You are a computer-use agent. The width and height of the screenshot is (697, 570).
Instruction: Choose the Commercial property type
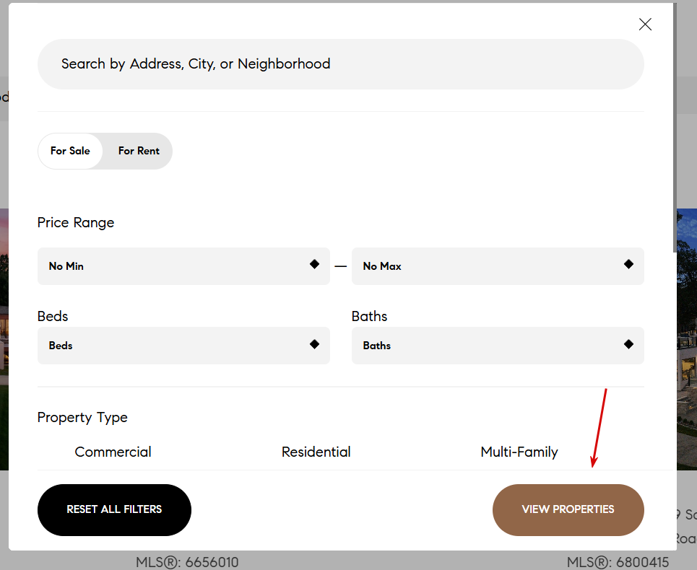113,452
